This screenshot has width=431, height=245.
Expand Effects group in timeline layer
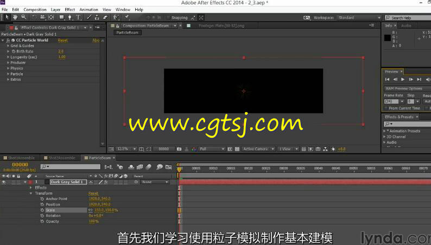31,188
